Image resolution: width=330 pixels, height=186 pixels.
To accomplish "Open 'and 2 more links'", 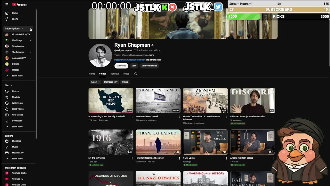I will 153,60.
